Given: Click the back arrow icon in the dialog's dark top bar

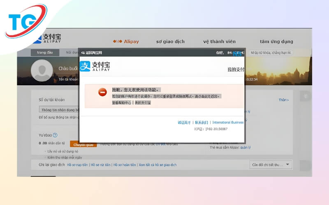Looking at the screenshot, I should coord(83,53).
